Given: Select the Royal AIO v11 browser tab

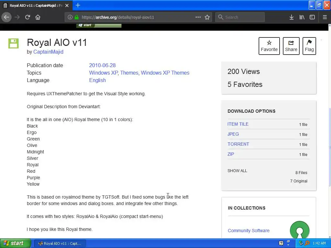Looking at the screenshot, I should click(x=36, y=5).
